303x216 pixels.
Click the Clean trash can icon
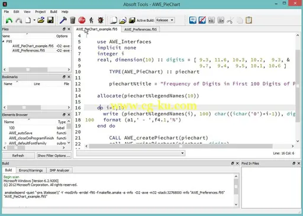tap(73, 20)
